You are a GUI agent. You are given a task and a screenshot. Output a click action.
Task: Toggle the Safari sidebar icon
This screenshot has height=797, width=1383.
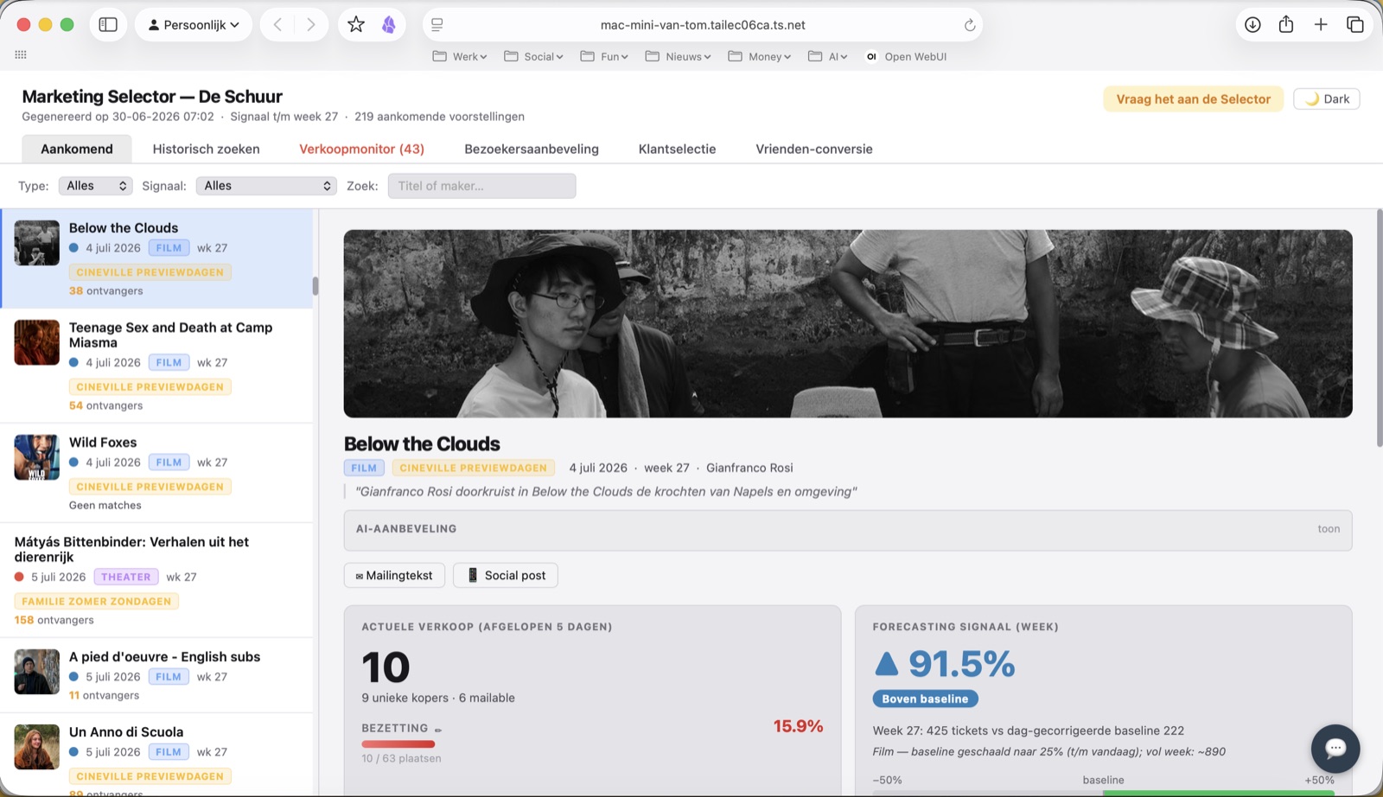tap(108, 24)
